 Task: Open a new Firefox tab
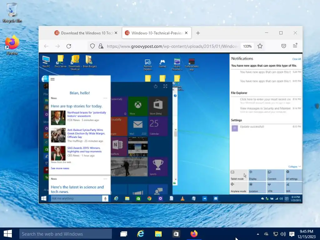pyautogui.click(x=198, y=33)
